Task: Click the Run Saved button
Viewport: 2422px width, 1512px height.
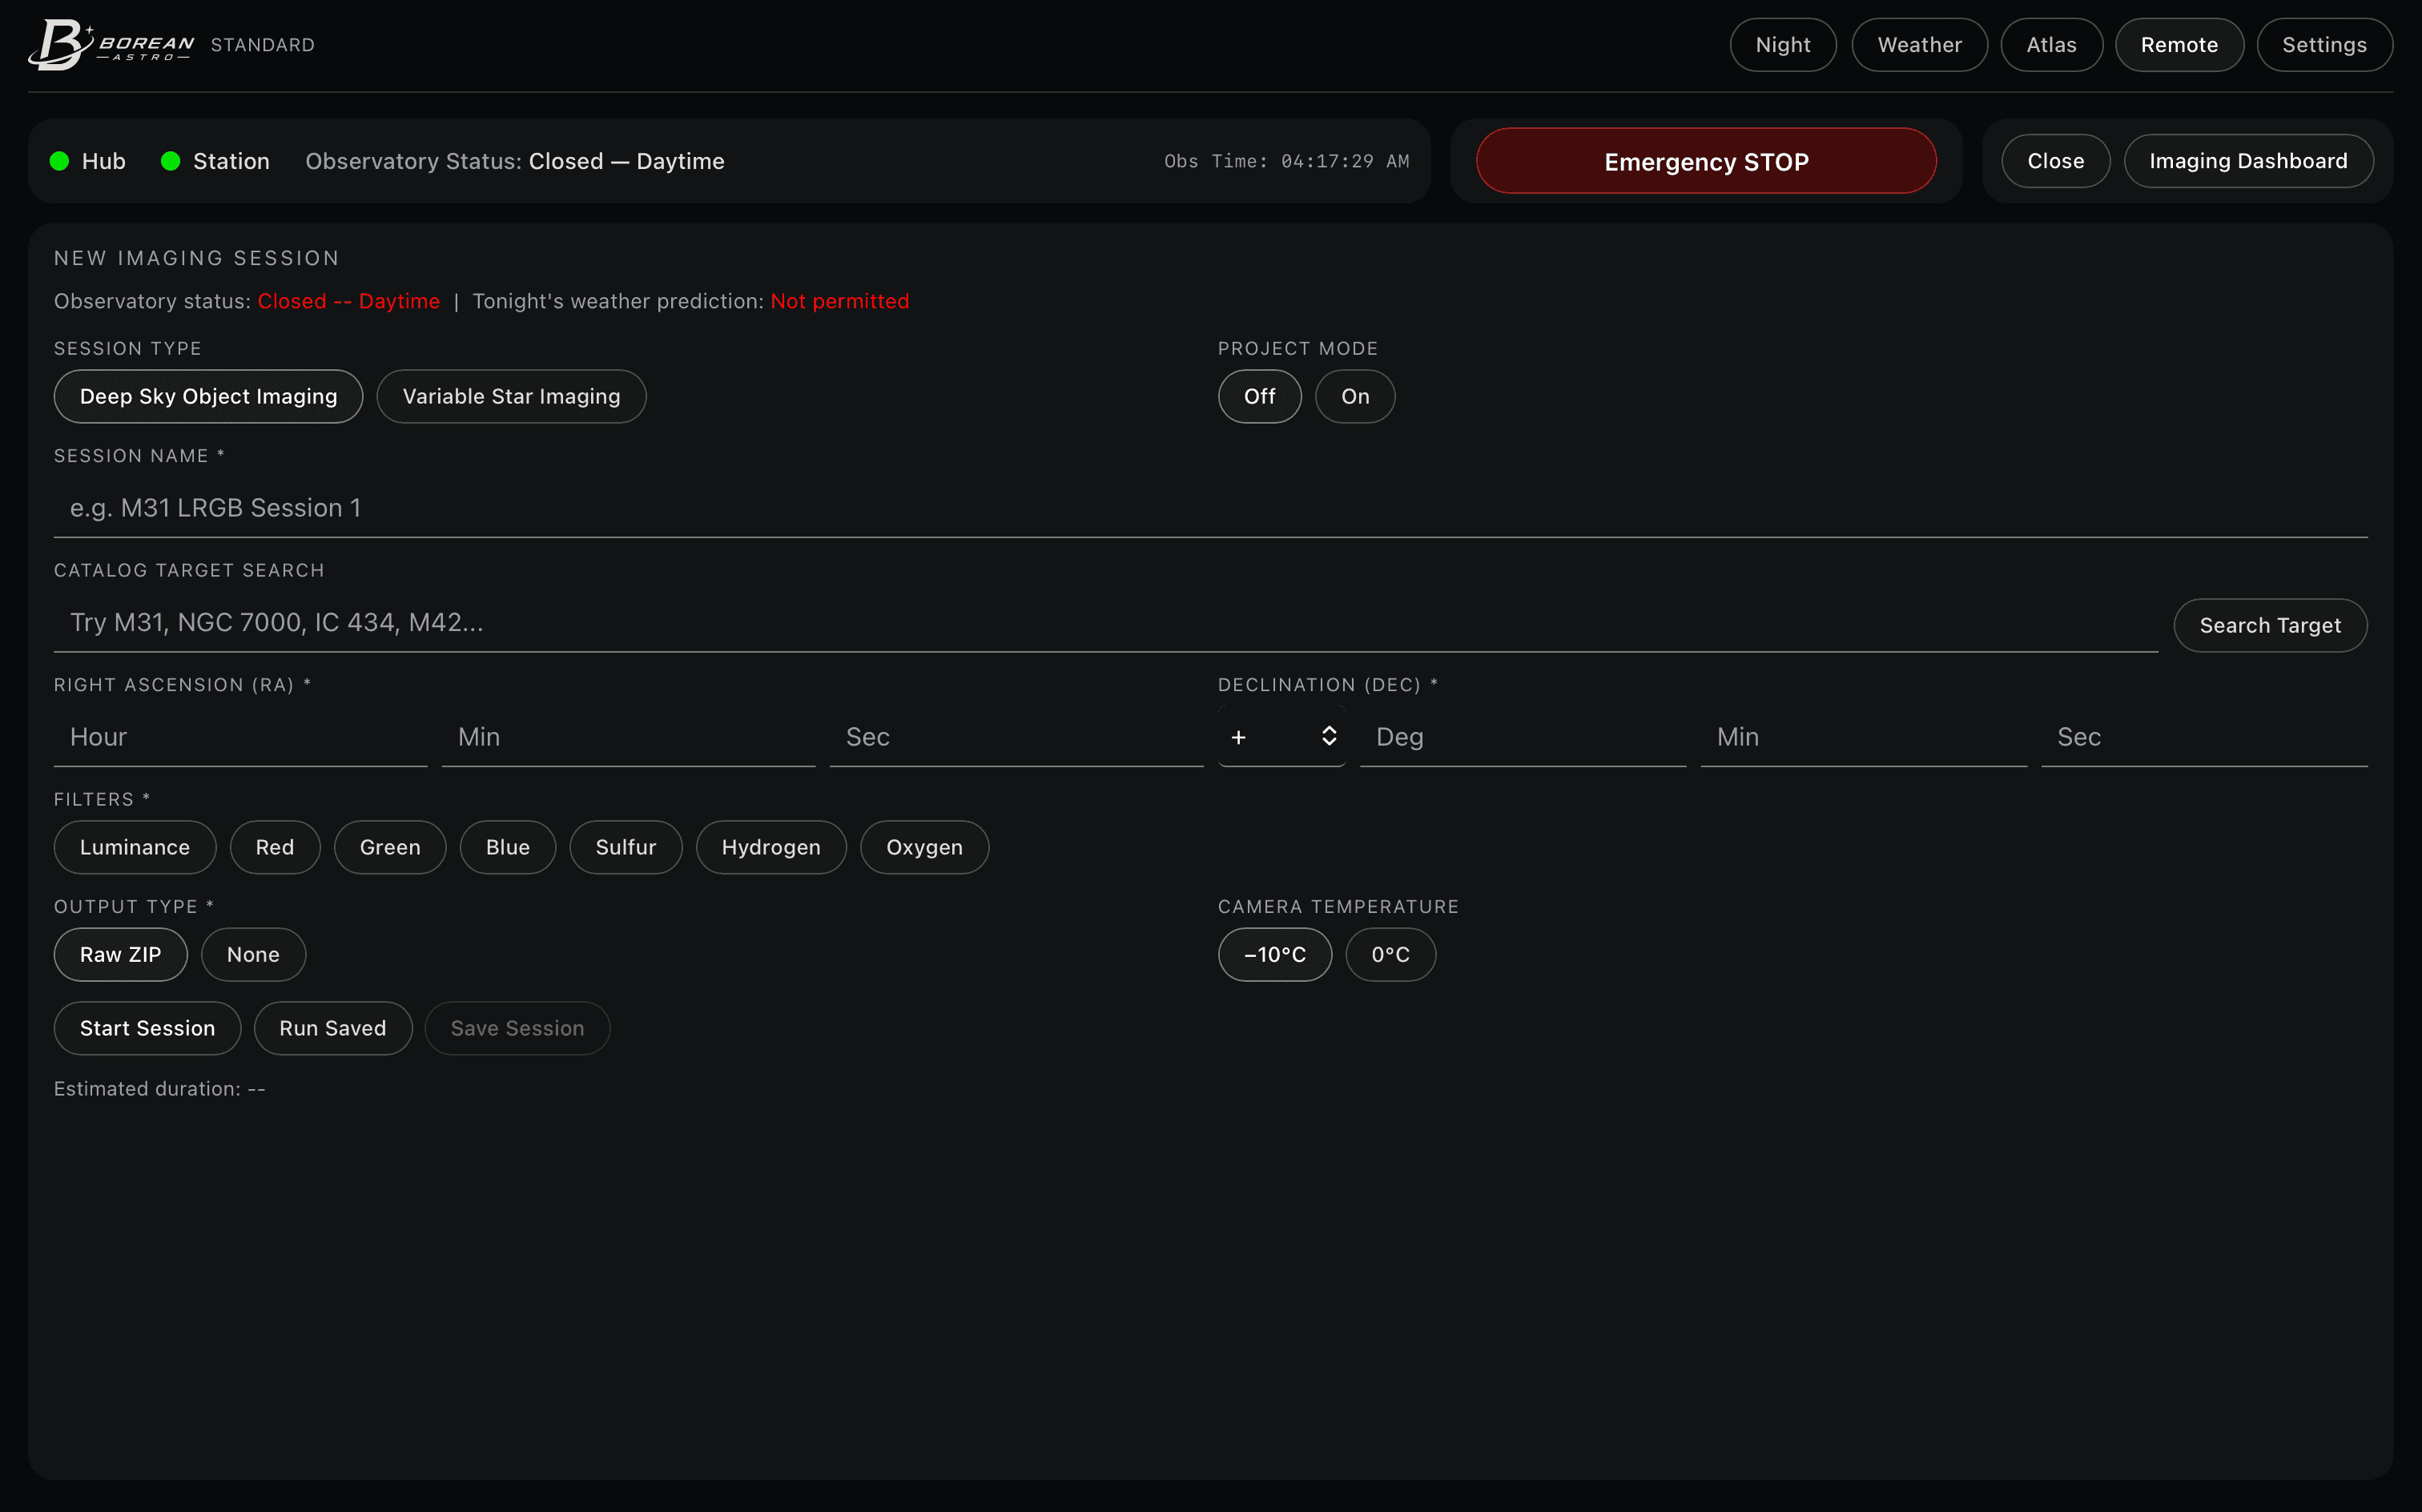Action: [x=332, y=1029]
